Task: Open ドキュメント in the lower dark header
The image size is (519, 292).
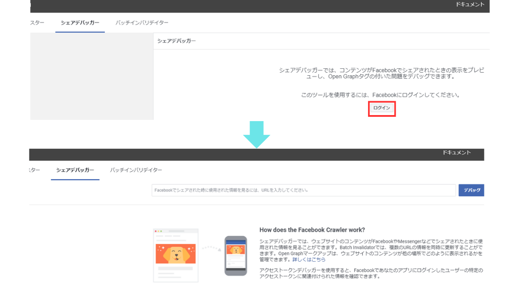Action: (x=457, y=153)
